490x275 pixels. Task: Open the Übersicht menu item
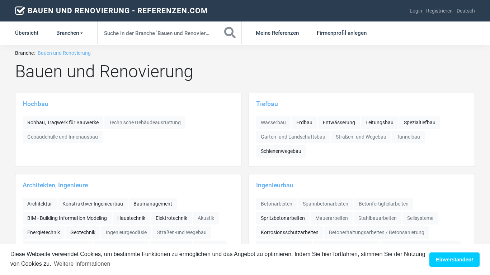click(x=27, y=33)
